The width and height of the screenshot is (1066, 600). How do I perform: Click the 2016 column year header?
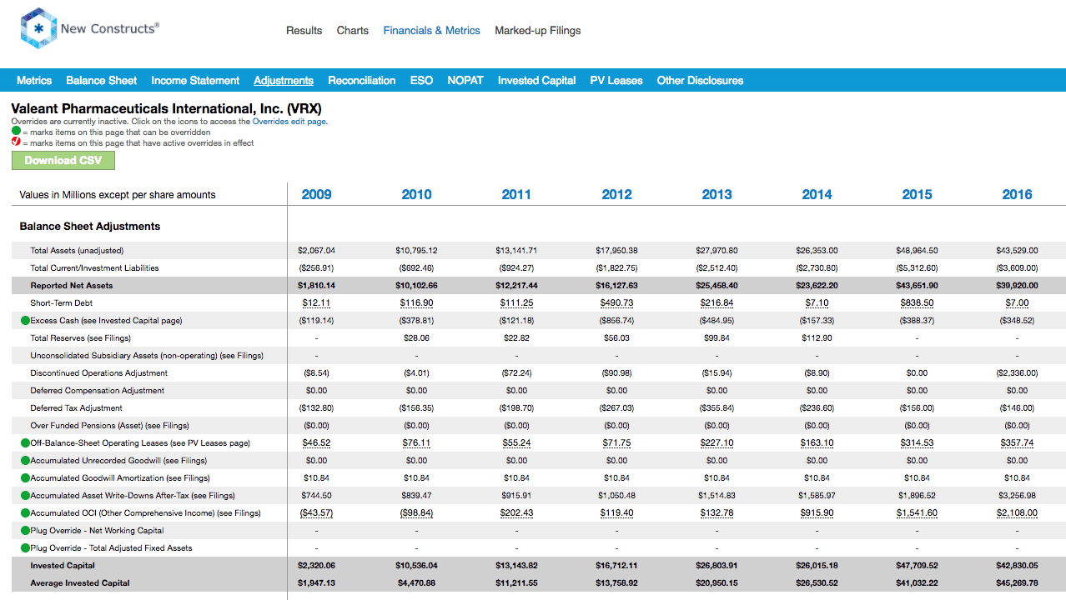tap(1017, 195)
